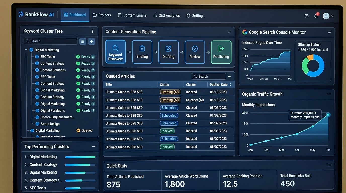Select the Setup Design tree item
The width and height of the screenshot is (346, 193).
coord(50,124)
